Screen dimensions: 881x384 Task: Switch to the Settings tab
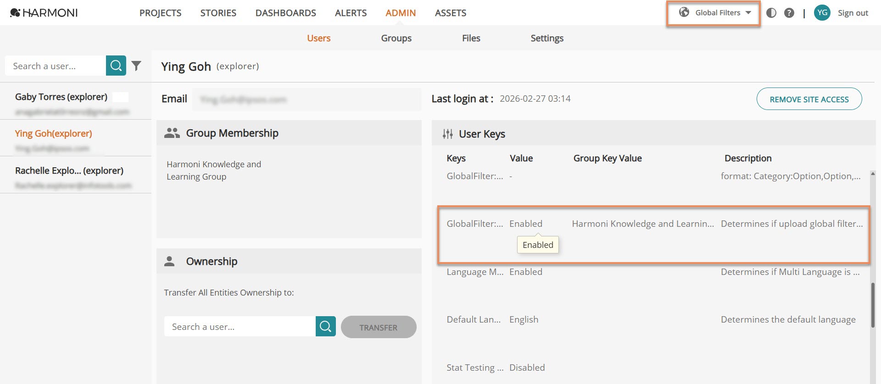tap(547, 38)
